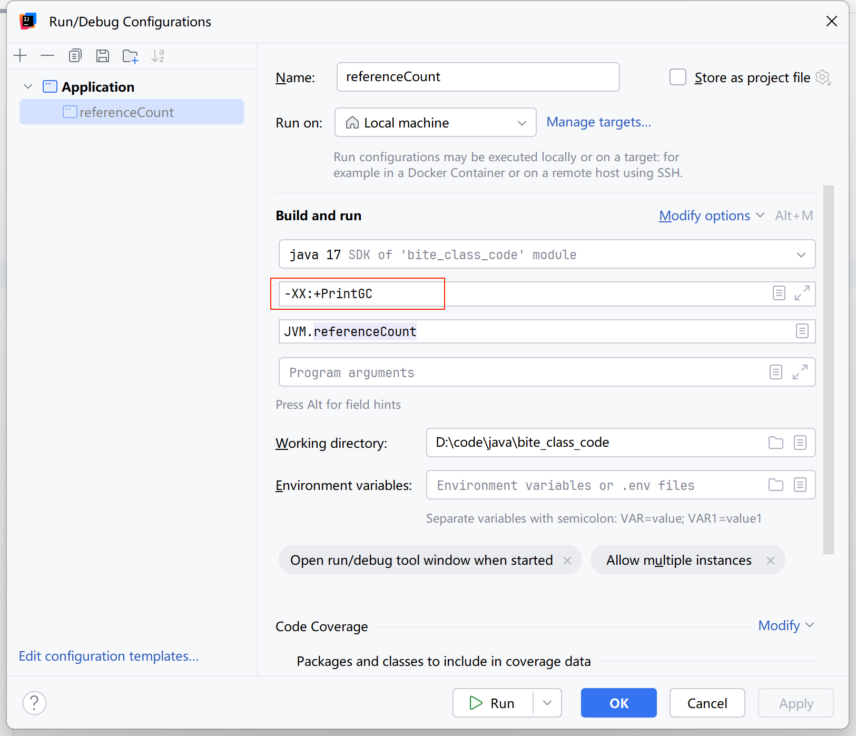Select referenceCount configuration in the tree
Image resolution: width=856 pixels, height=736 pixels.
click(x=132, y=112)
